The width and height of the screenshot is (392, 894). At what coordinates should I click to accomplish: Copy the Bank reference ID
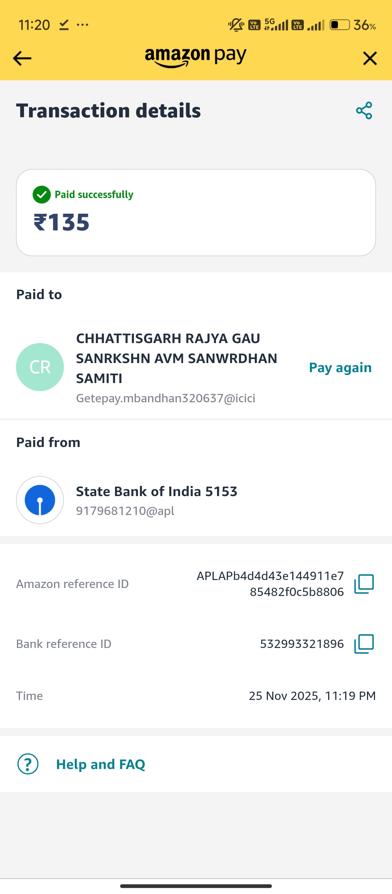coord(364,644)
